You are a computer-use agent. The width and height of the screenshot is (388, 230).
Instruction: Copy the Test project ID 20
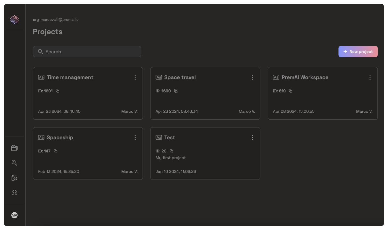point(171,151)
